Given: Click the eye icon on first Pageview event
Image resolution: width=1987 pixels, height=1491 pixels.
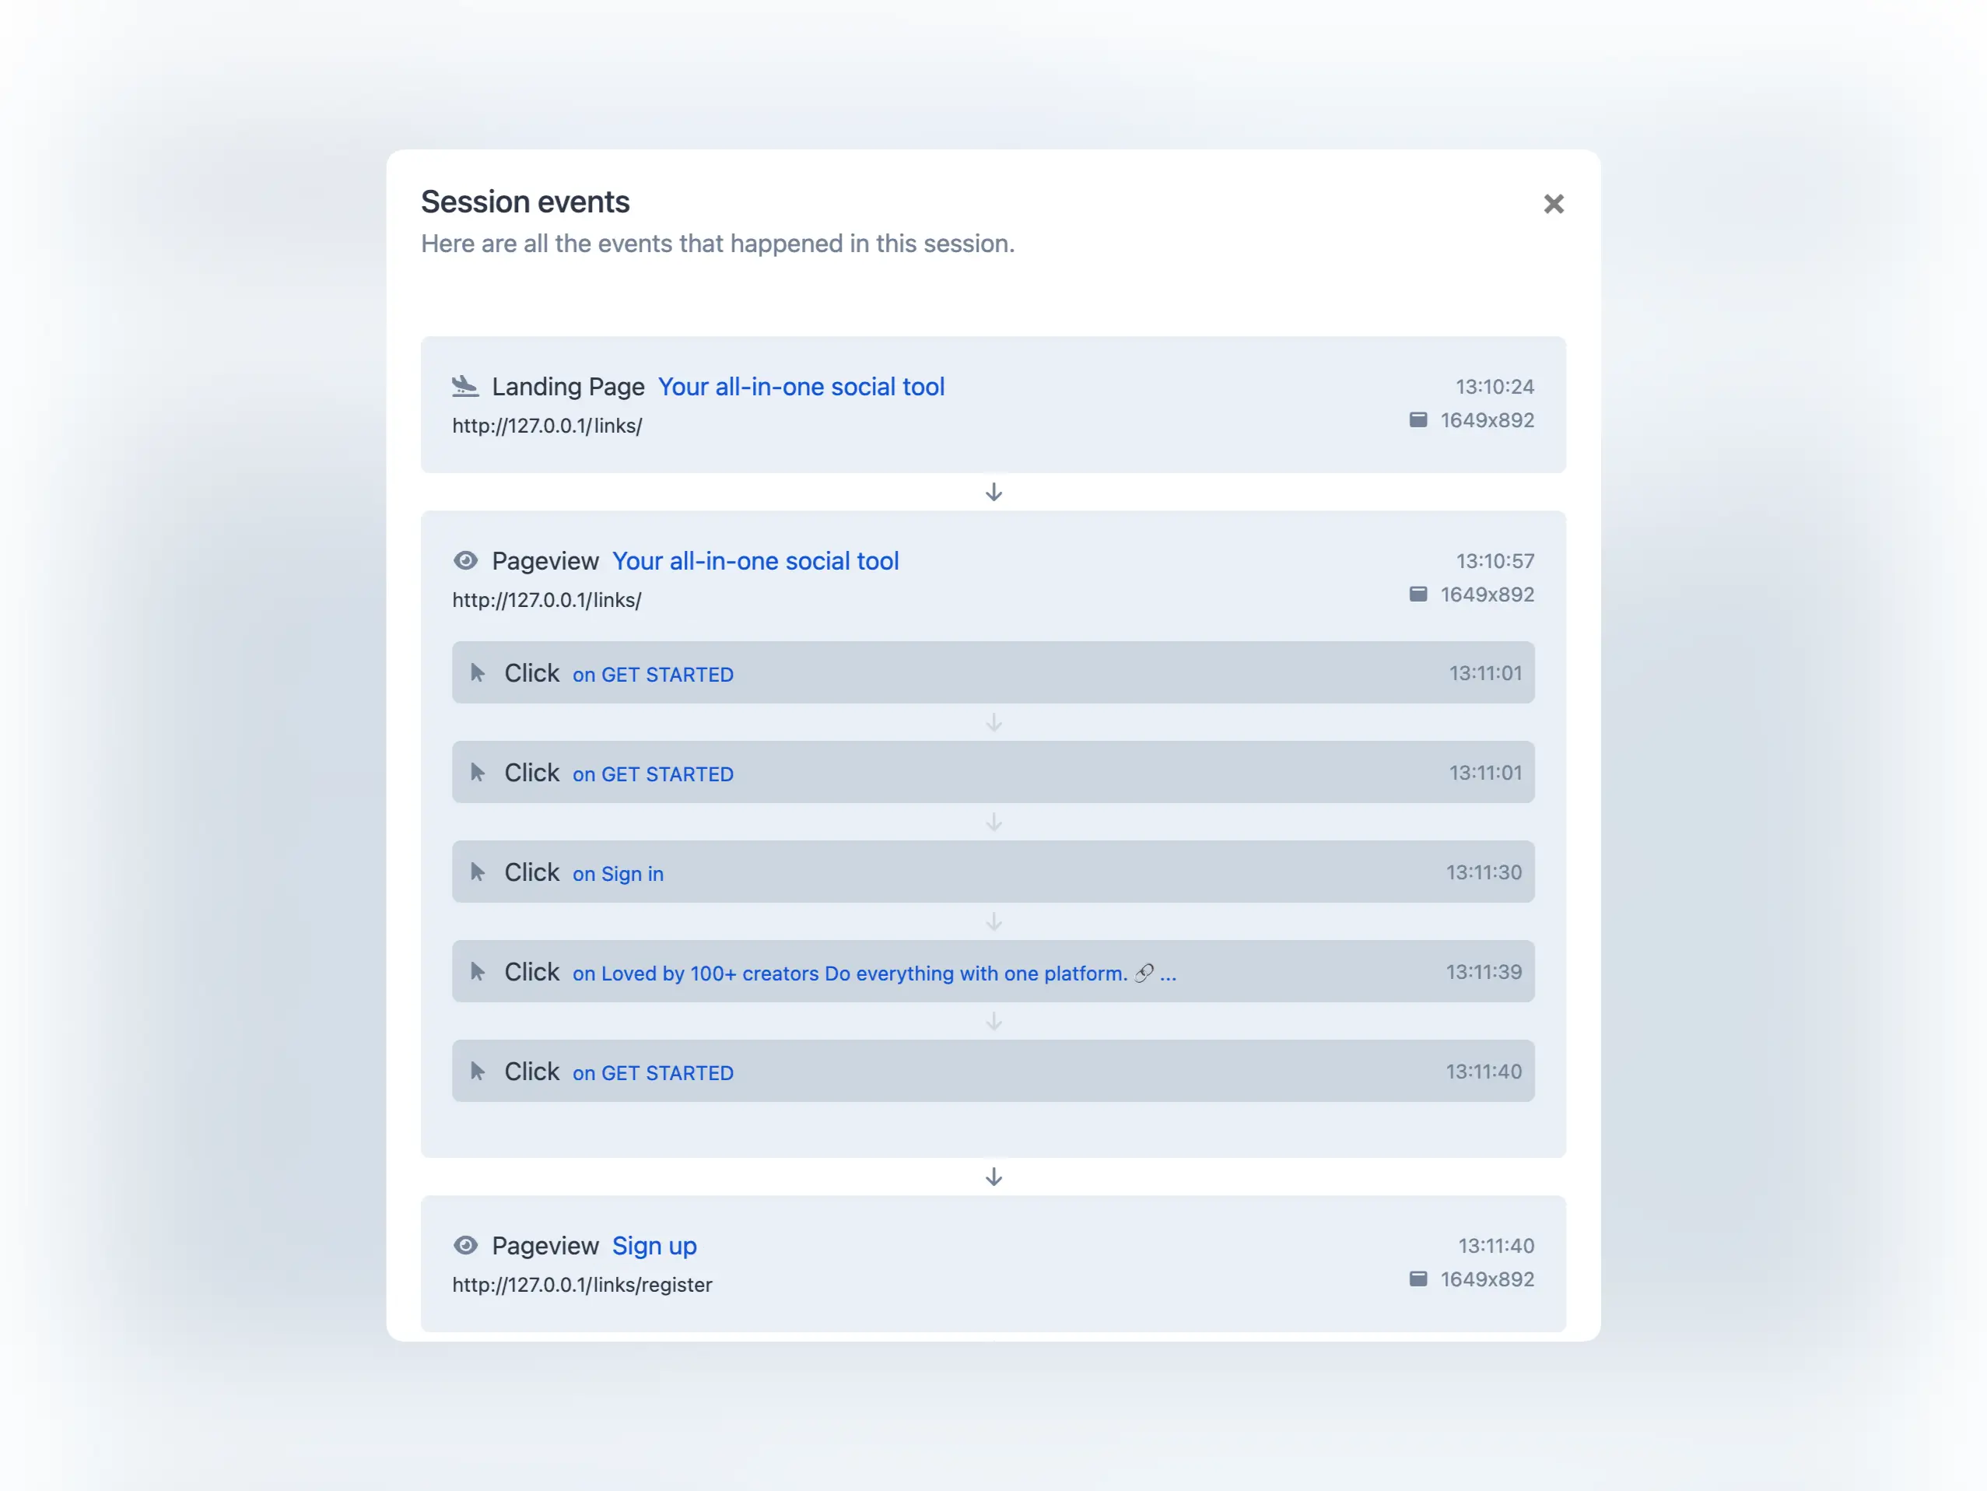Looking at the screenshot, I should coord(465,561).
